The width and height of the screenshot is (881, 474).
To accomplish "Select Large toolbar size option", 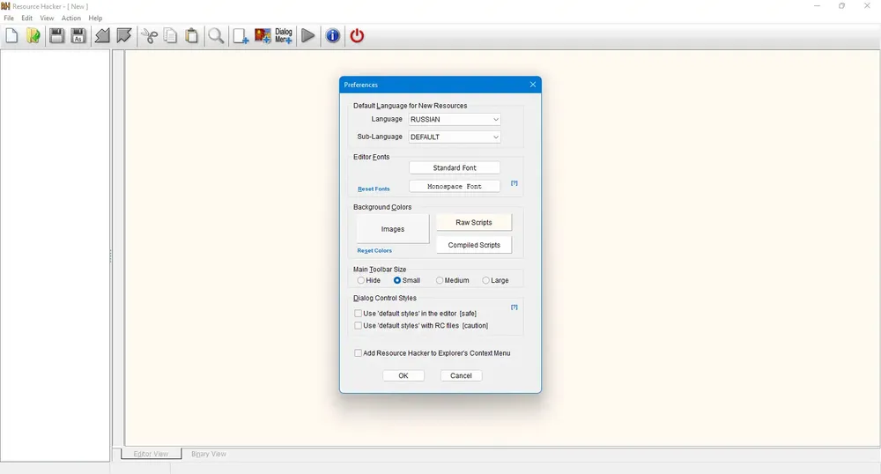I will [x=495, y=280].
